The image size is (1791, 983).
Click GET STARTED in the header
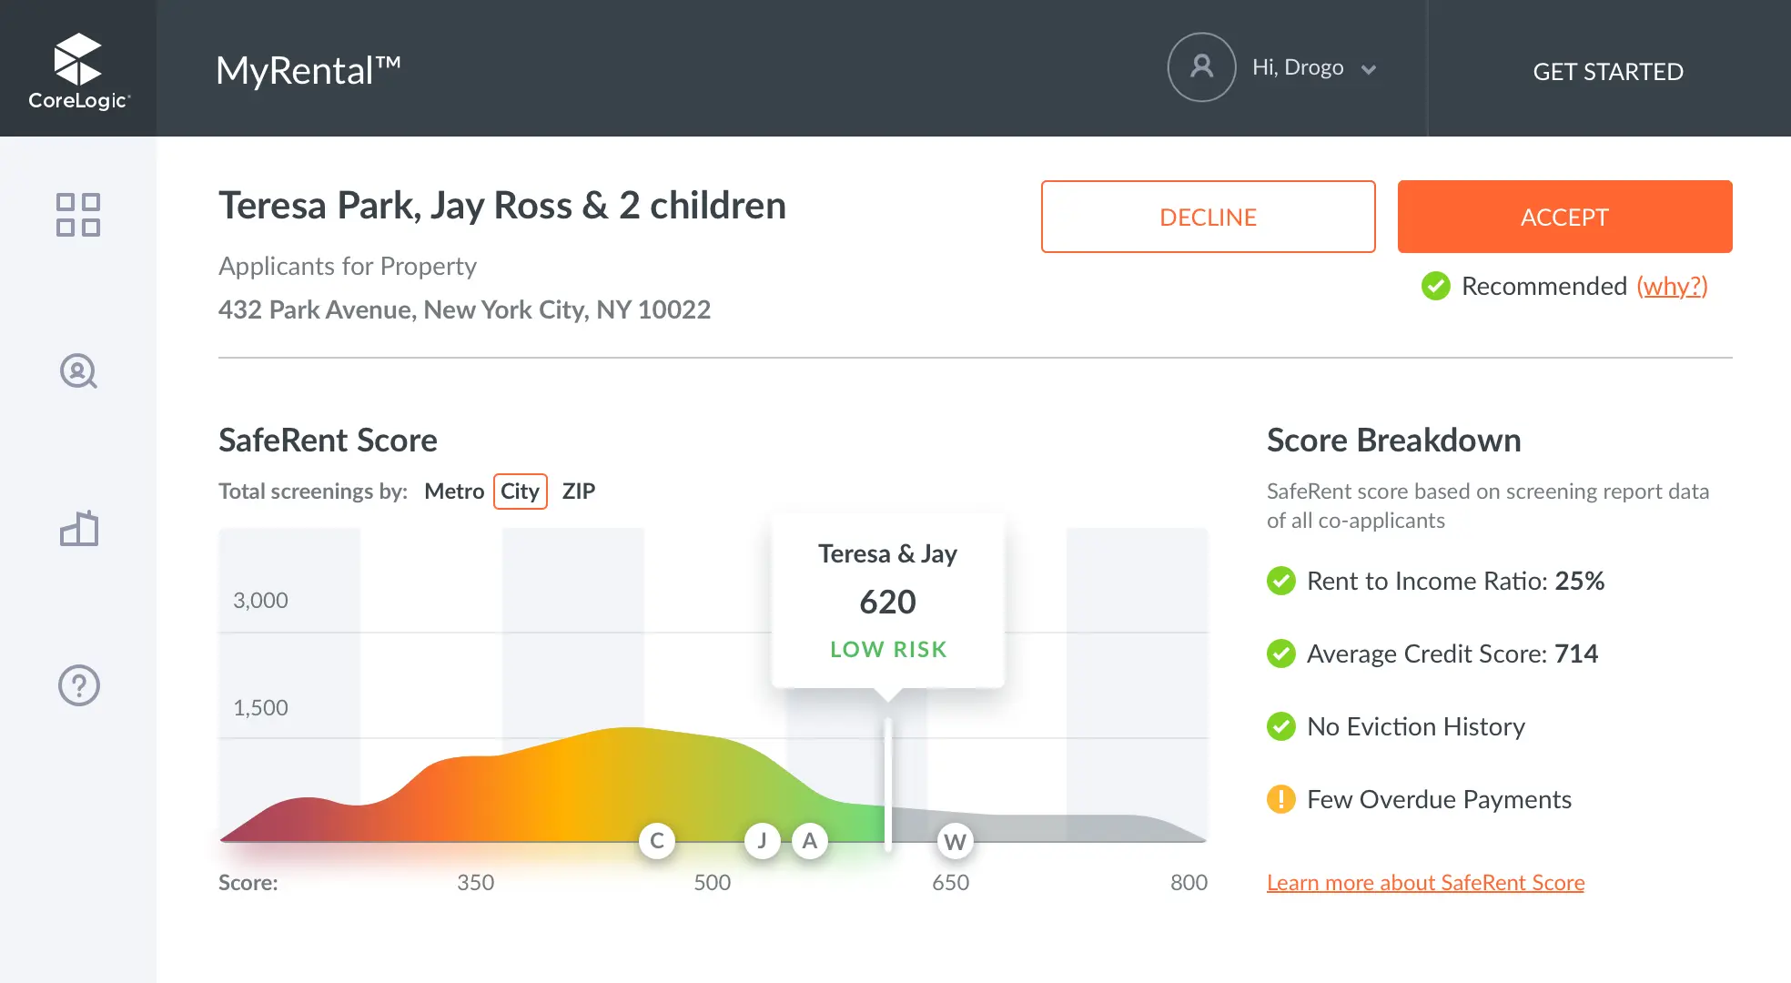(1607, 71)
